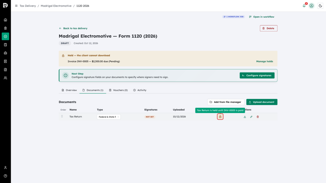Image resolution: width=326 pixels, height=183 pixels.
Task: Click the single-user icon at sidebar bottom
Action: [x=5, y=168]
